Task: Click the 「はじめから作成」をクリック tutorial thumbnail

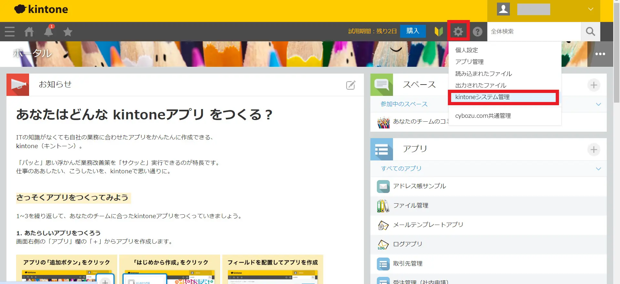Action: 170,269
